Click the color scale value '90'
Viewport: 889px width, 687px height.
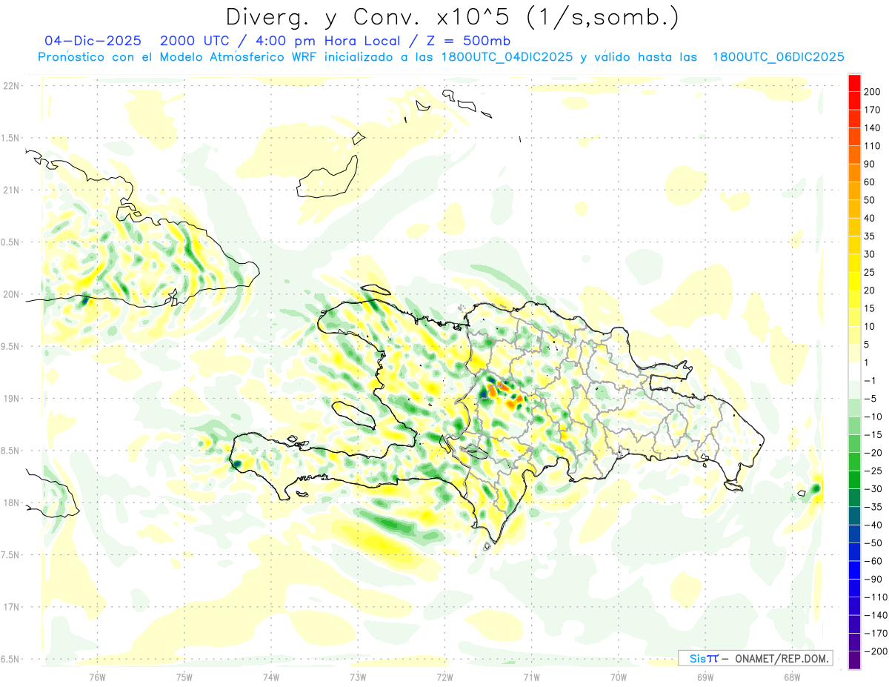[x=870, y=164]
